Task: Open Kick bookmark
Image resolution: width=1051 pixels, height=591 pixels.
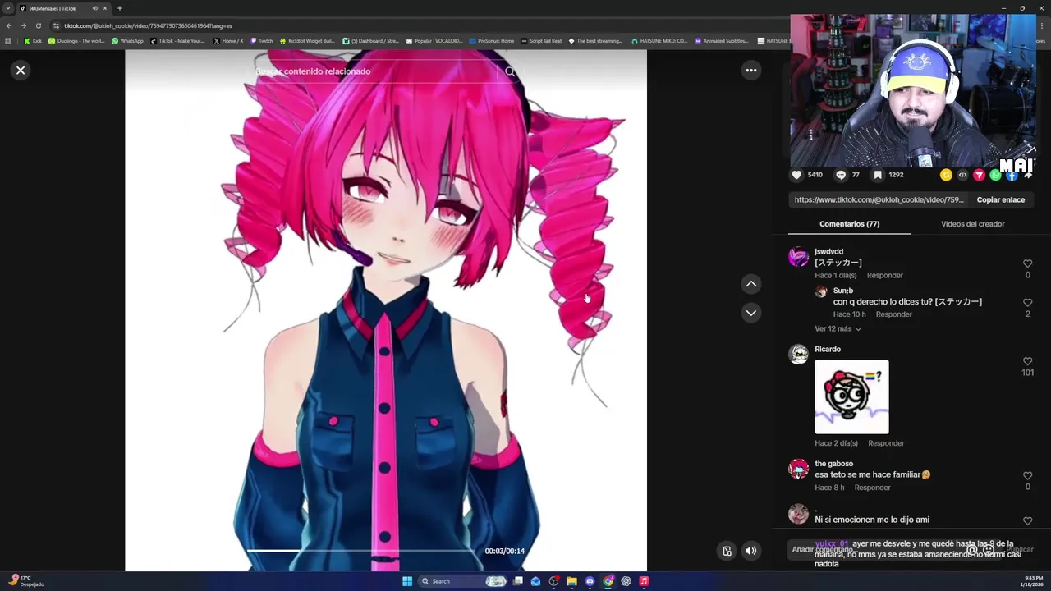Action: click(x=33, y=41)
